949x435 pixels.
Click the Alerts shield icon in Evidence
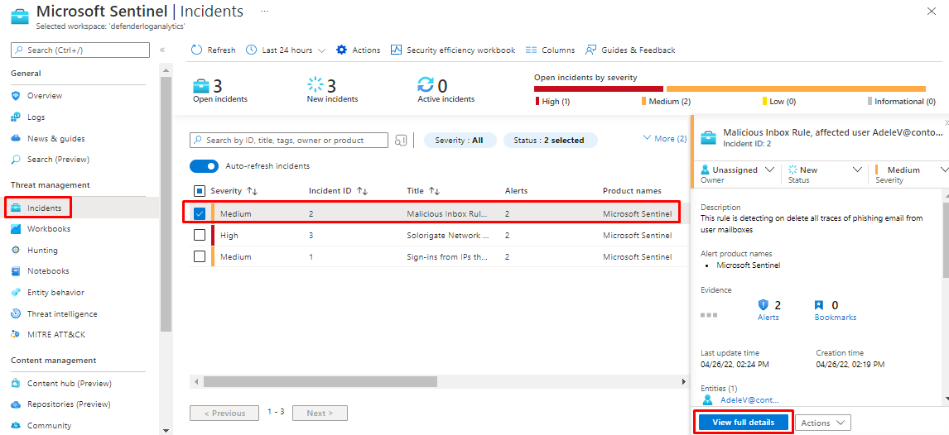point(764,305)
